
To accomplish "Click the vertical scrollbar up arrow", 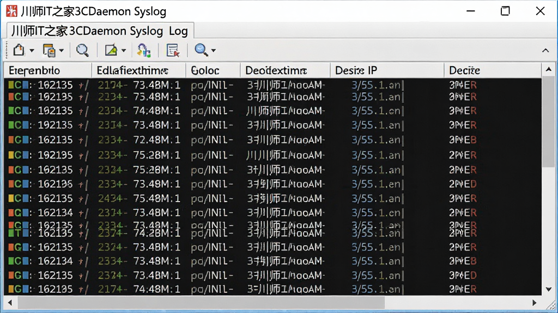I will tap(549, 70).
